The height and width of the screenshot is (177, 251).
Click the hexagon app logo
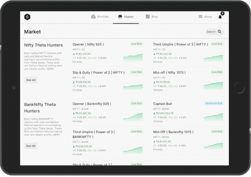27,17
